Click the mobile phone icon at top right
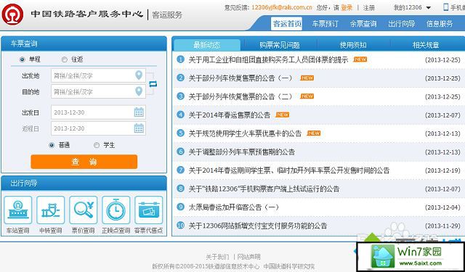 coord(445,7)
